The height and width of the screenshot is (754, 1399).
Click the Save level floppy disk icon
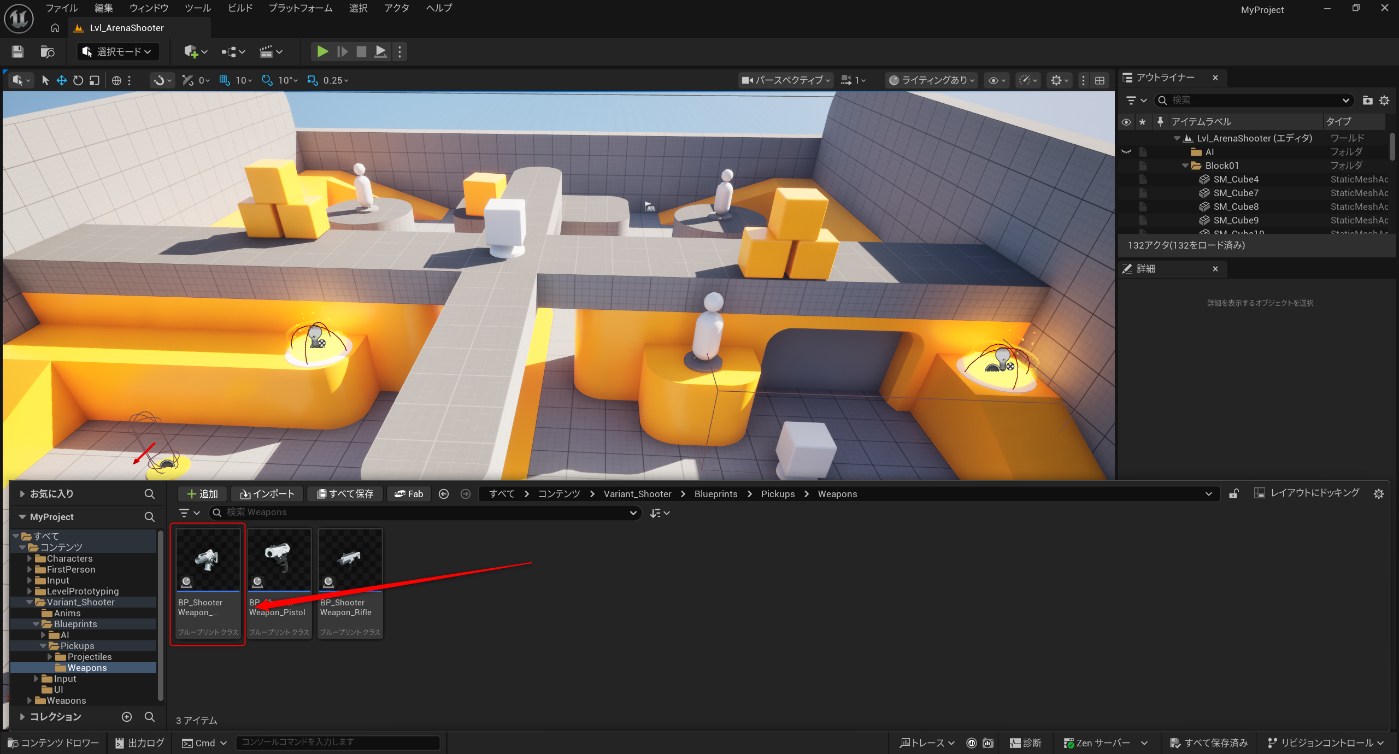pyautogui.click(x=17, y=51)
